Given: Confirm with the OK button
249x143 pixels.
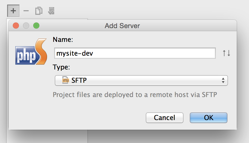Looking at the screenshot, I should [209, 118].
